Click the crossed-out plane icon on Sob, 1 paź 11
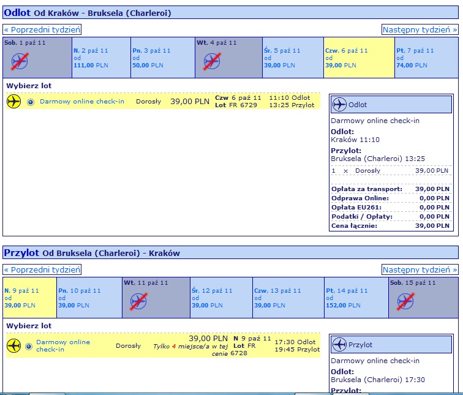Viewport: 463px width, 395px height. (20, 61)
